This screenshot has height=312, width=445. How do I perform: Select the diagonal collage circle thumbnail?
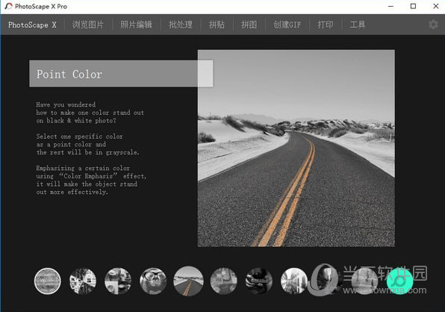coord(83,281)
